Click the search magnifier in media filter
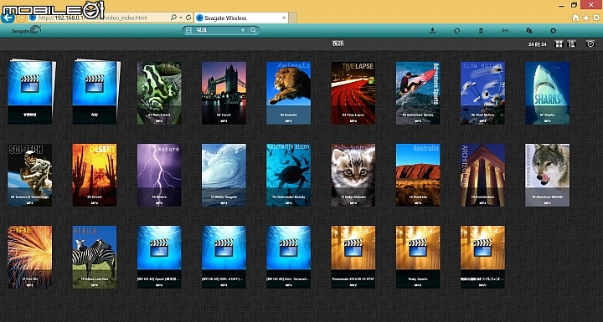The height and width of the screenshot is (322, 603). point(253,30)
